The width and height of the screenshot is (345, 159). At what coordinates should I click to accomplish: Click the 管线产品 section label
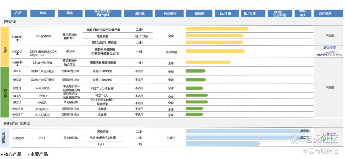click(x=10, y=22)
